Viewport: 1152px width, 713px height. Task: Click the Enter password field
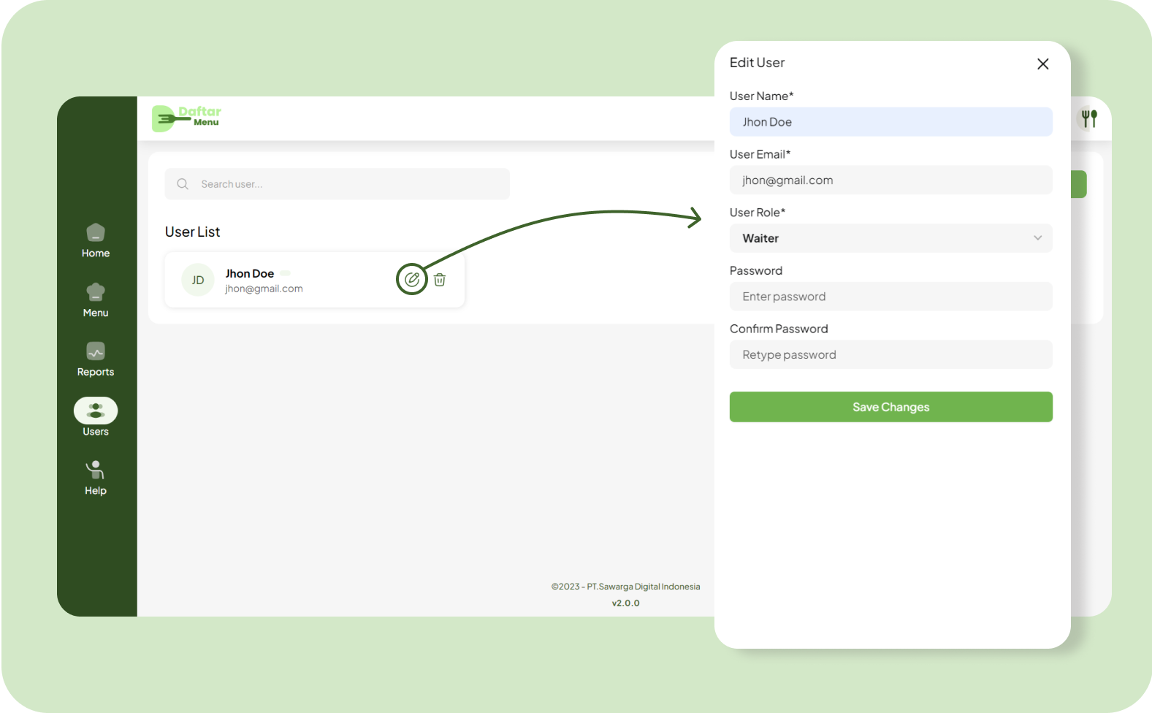tap(890, 297)
